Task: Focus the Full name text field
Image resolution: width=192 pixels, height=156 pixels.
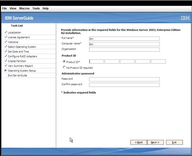Action: pyautogui.click(x=124, y=39)
